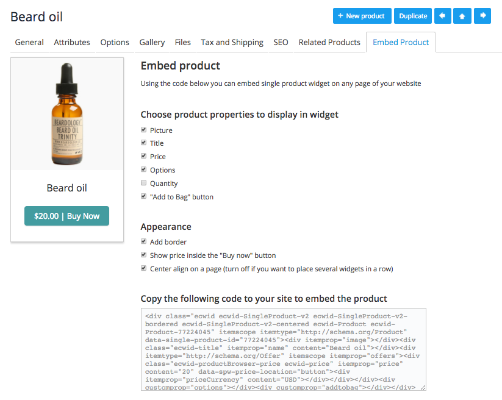Select the SEO tab
Viewport: 502px width, 400px height.
(281, 42)
